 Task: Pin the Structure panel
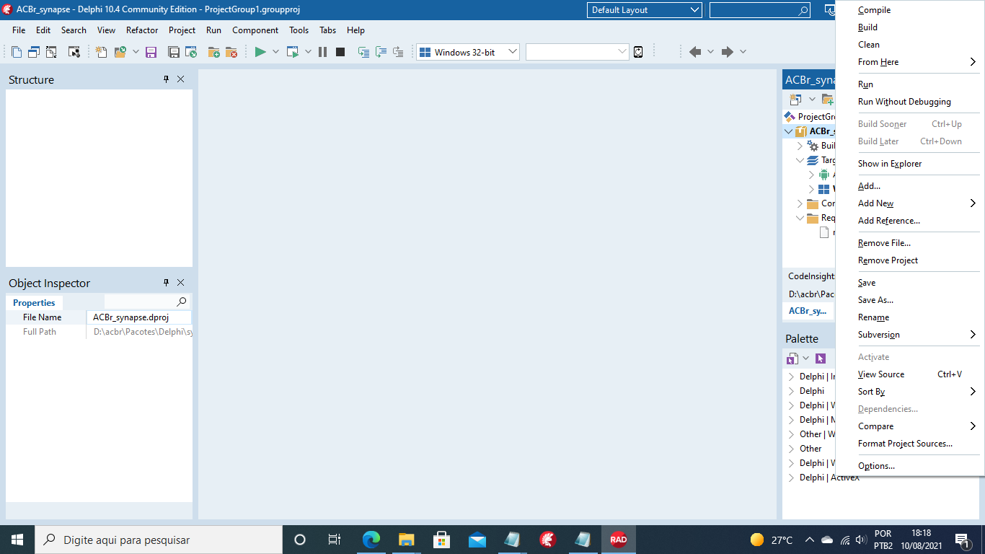point(166,79)
